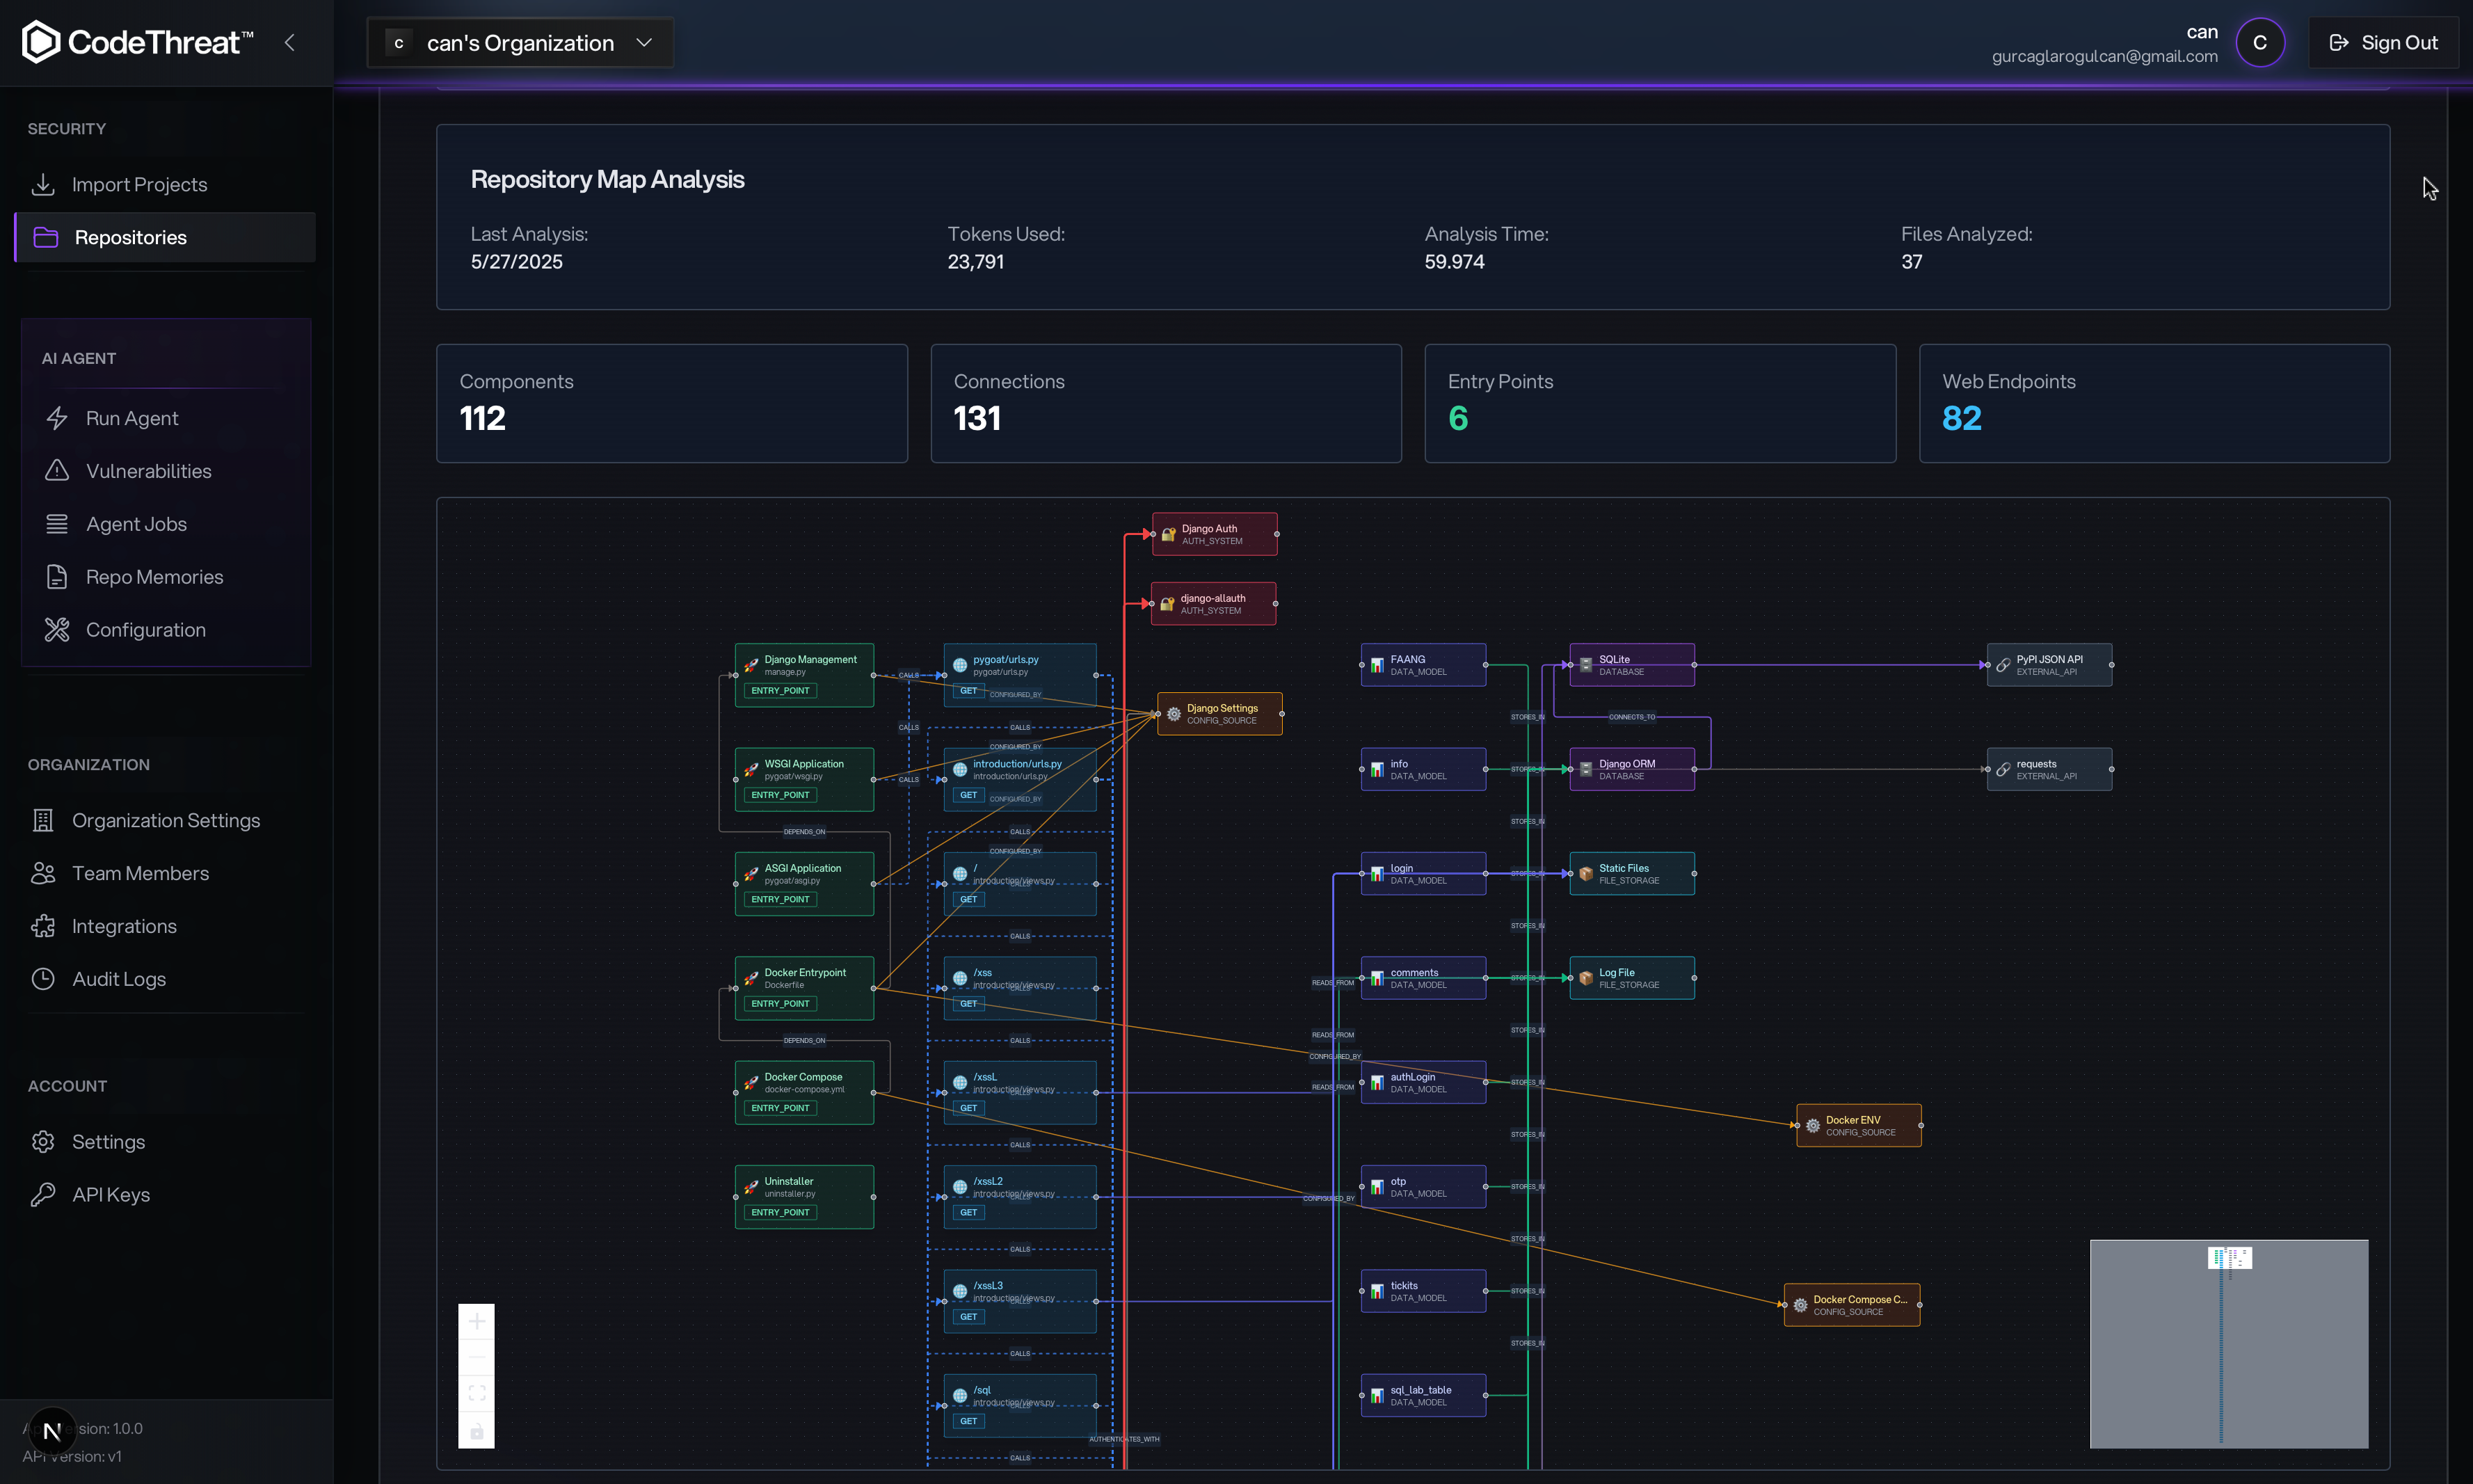Go to Vulnerabilities page
This screenshot has width=2473, height=1484.
point(167,471)
